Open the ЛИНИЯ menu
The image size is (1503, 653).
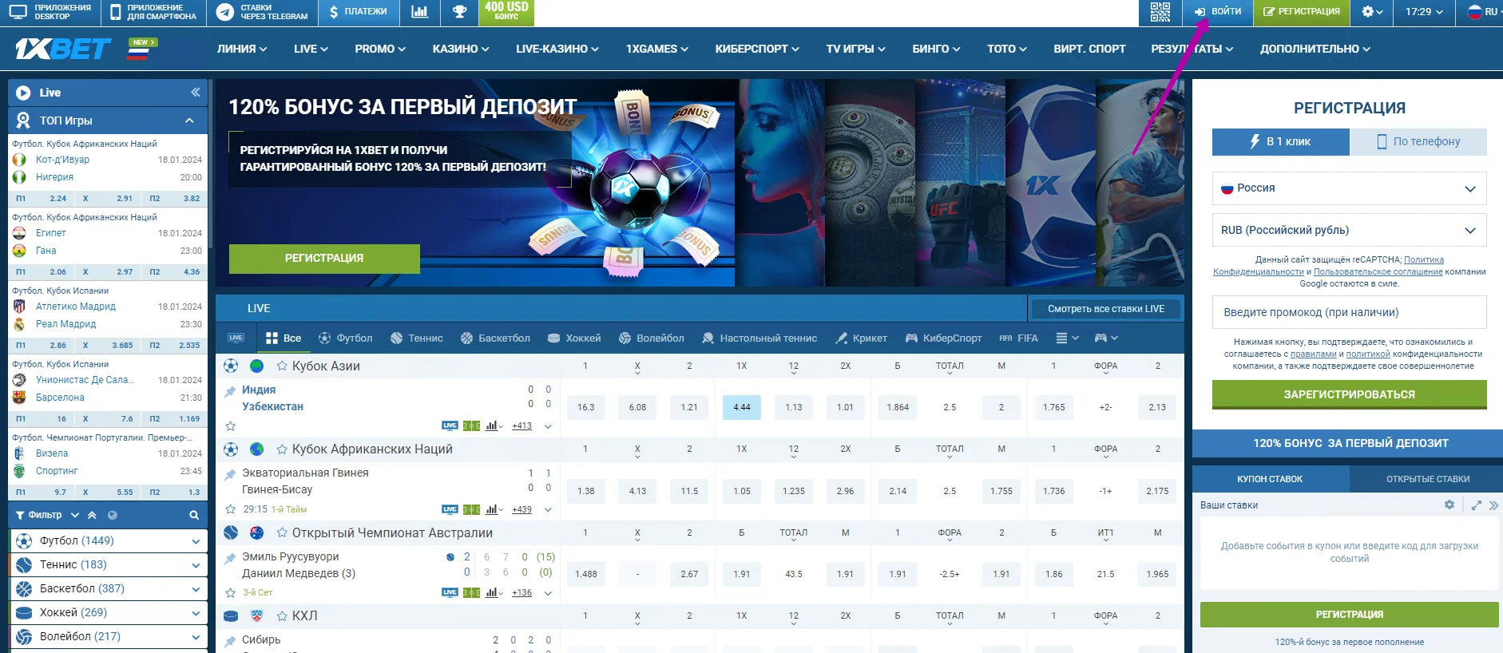[x=242, y=49]
